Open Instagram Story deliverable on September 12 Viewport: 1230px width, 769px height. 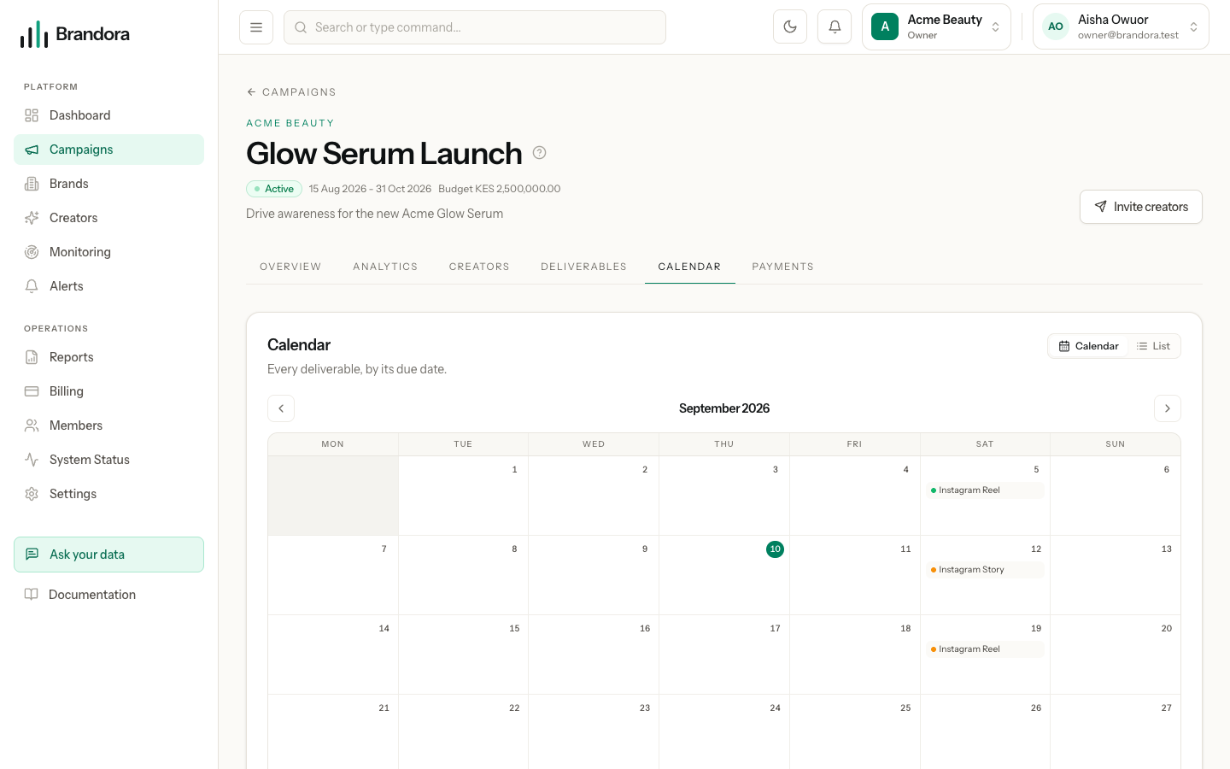(x=985, y=570)
